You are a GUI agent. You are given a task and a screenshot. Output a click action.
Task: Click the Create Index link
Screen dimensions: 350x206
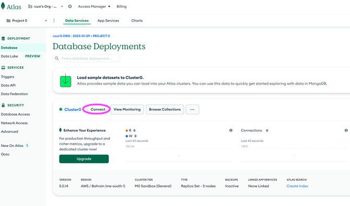click(297, 186)
